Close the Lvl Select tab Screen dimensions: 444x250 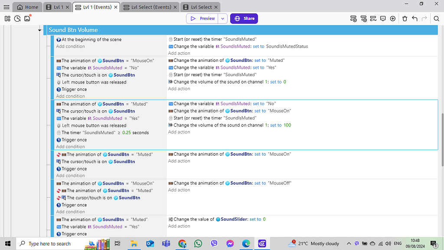tap(216, 7)
